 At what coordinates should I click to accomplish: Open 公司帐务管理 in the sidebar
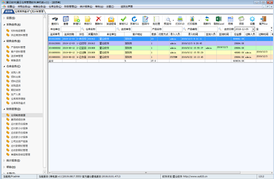coord(18,115)
